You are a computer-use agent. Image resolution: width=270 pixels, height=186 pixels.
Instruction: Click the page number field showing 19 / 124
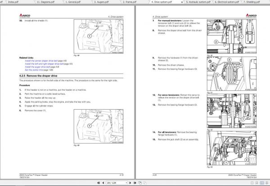[116, 183]
